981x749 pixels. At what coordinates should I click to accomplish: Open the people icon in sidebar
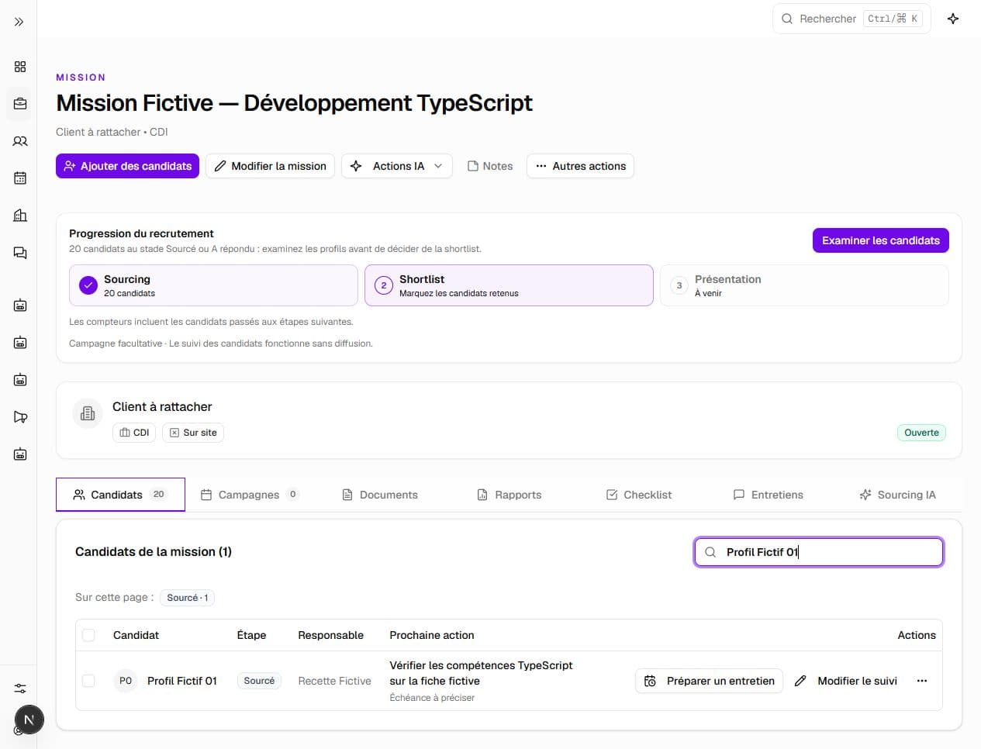20,141
